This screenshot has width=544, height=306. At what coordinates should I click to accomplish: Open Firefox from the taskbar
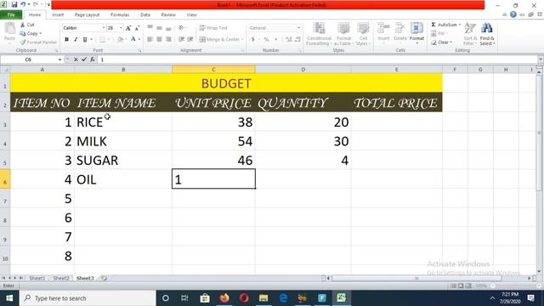tap(224, 298)
